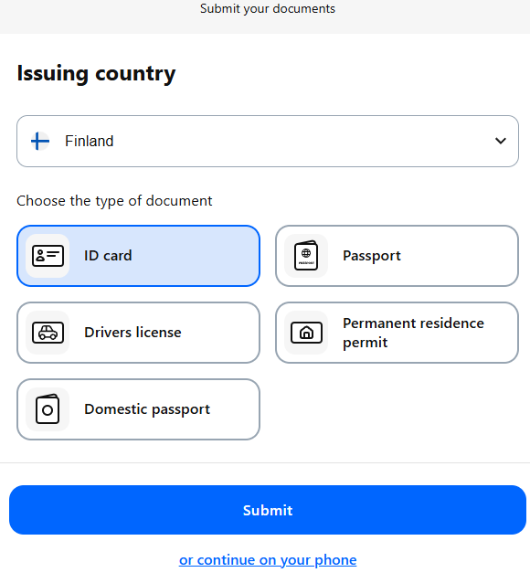The image size is (530, 583).
Task: Click the car icon for Drivers license
Action: point(48,333)
